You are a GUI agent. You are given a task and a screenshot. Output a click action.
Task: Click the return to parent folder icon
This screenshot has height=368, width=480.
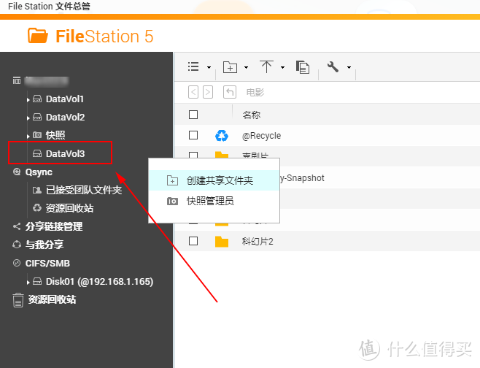click(230, 92)
